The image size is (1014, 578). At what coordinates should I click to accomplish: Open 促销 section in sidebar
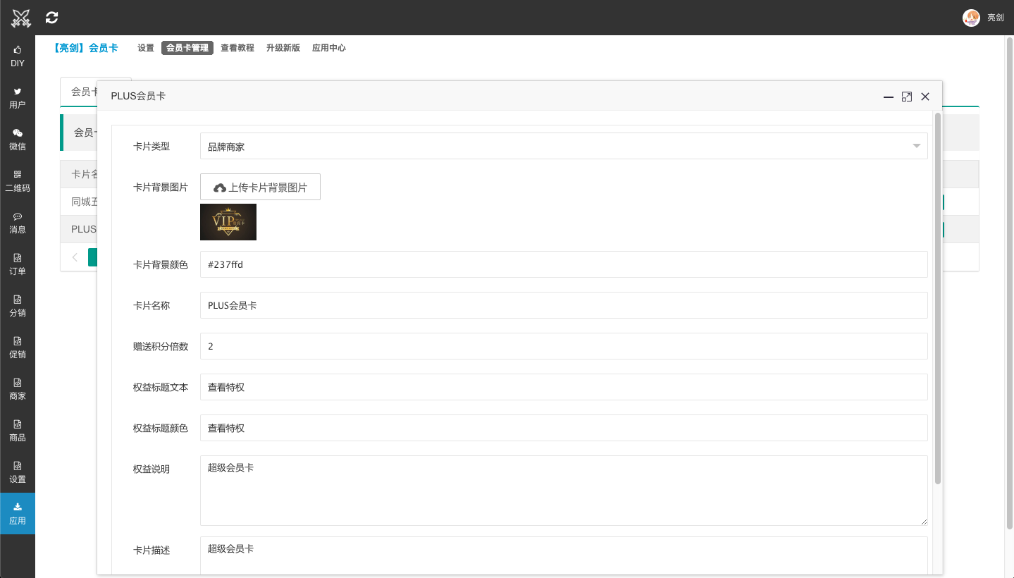18,348
